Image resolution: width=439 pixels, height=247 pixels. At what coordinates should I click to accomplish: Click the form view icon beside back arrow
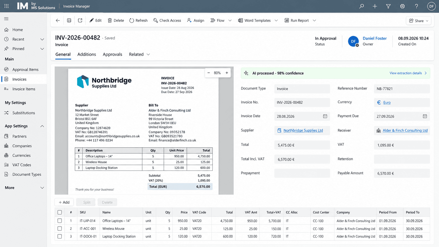(69, 20)
